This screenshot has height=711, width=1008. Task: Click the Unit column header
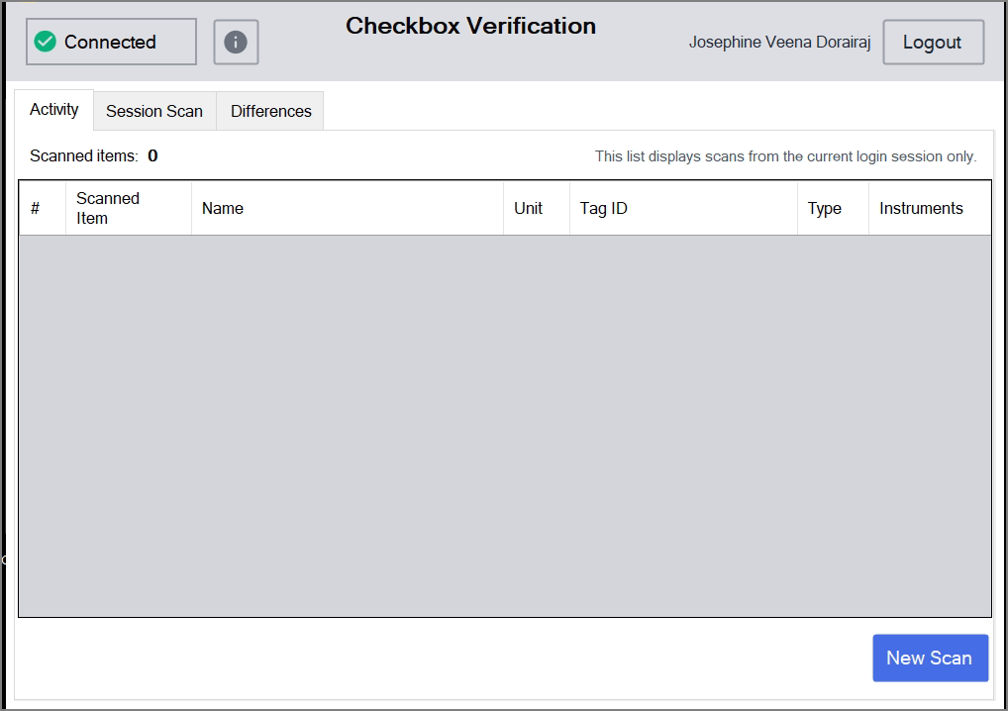(x=537, y=208)
